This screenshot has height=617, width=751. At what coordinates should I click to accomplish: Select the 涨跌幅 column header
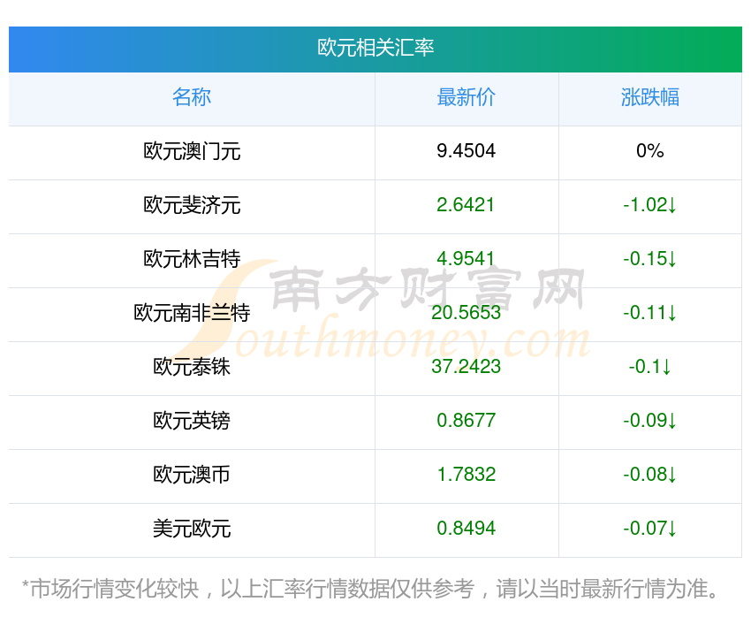click(650, 97)
